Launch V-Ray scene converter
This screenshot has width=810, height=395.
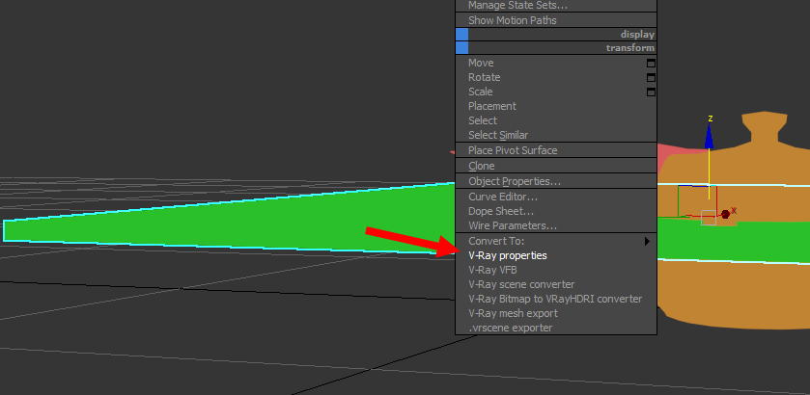click(x=556, y=284)
